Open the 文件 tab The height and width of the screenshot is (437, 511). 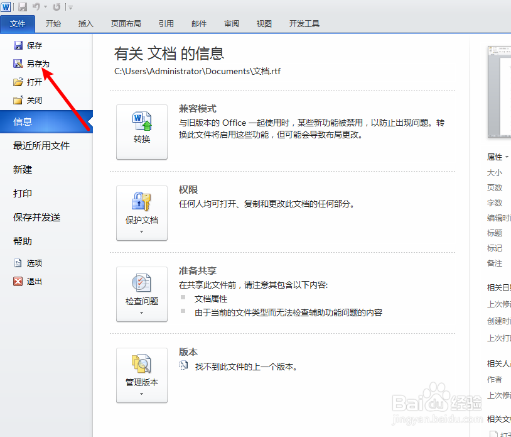click(x=18, y=24)
